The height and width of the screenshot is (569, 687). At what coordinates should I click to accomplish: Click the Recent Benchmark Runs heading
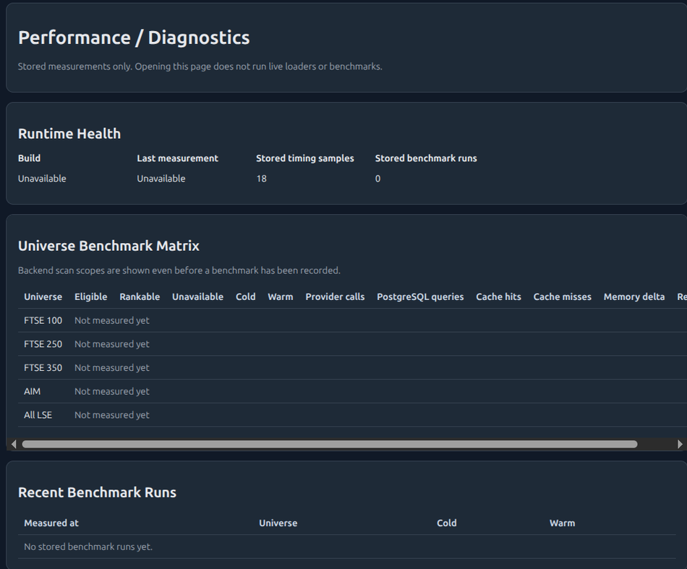[97, 492]
